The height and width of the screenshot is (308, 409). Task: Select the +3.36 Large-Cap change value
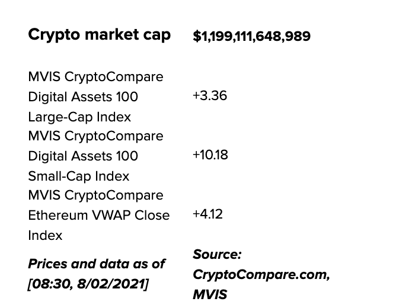click(209, 96)
